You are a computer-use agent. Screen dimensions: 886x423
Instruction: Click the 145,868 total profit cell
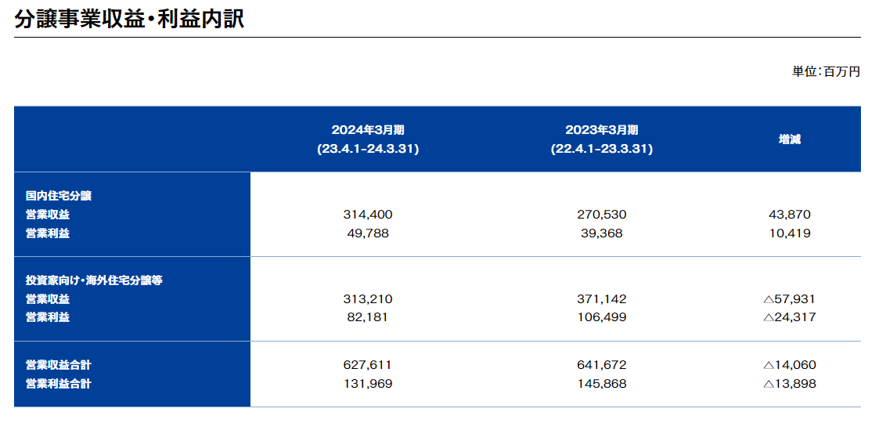602,384
